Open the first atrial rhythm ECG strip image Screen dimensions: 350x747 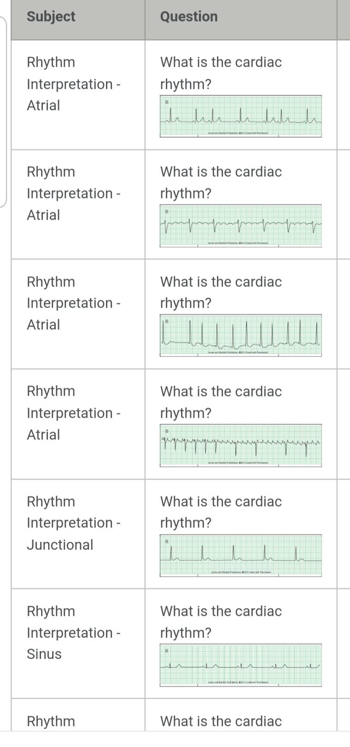(241, 116)
